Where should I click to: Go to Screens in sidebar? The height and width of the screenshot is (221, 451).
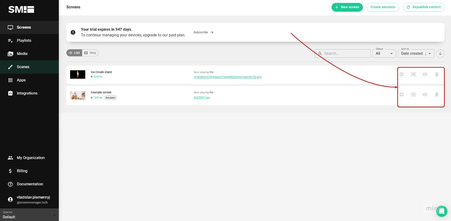[x=29, y=27]
